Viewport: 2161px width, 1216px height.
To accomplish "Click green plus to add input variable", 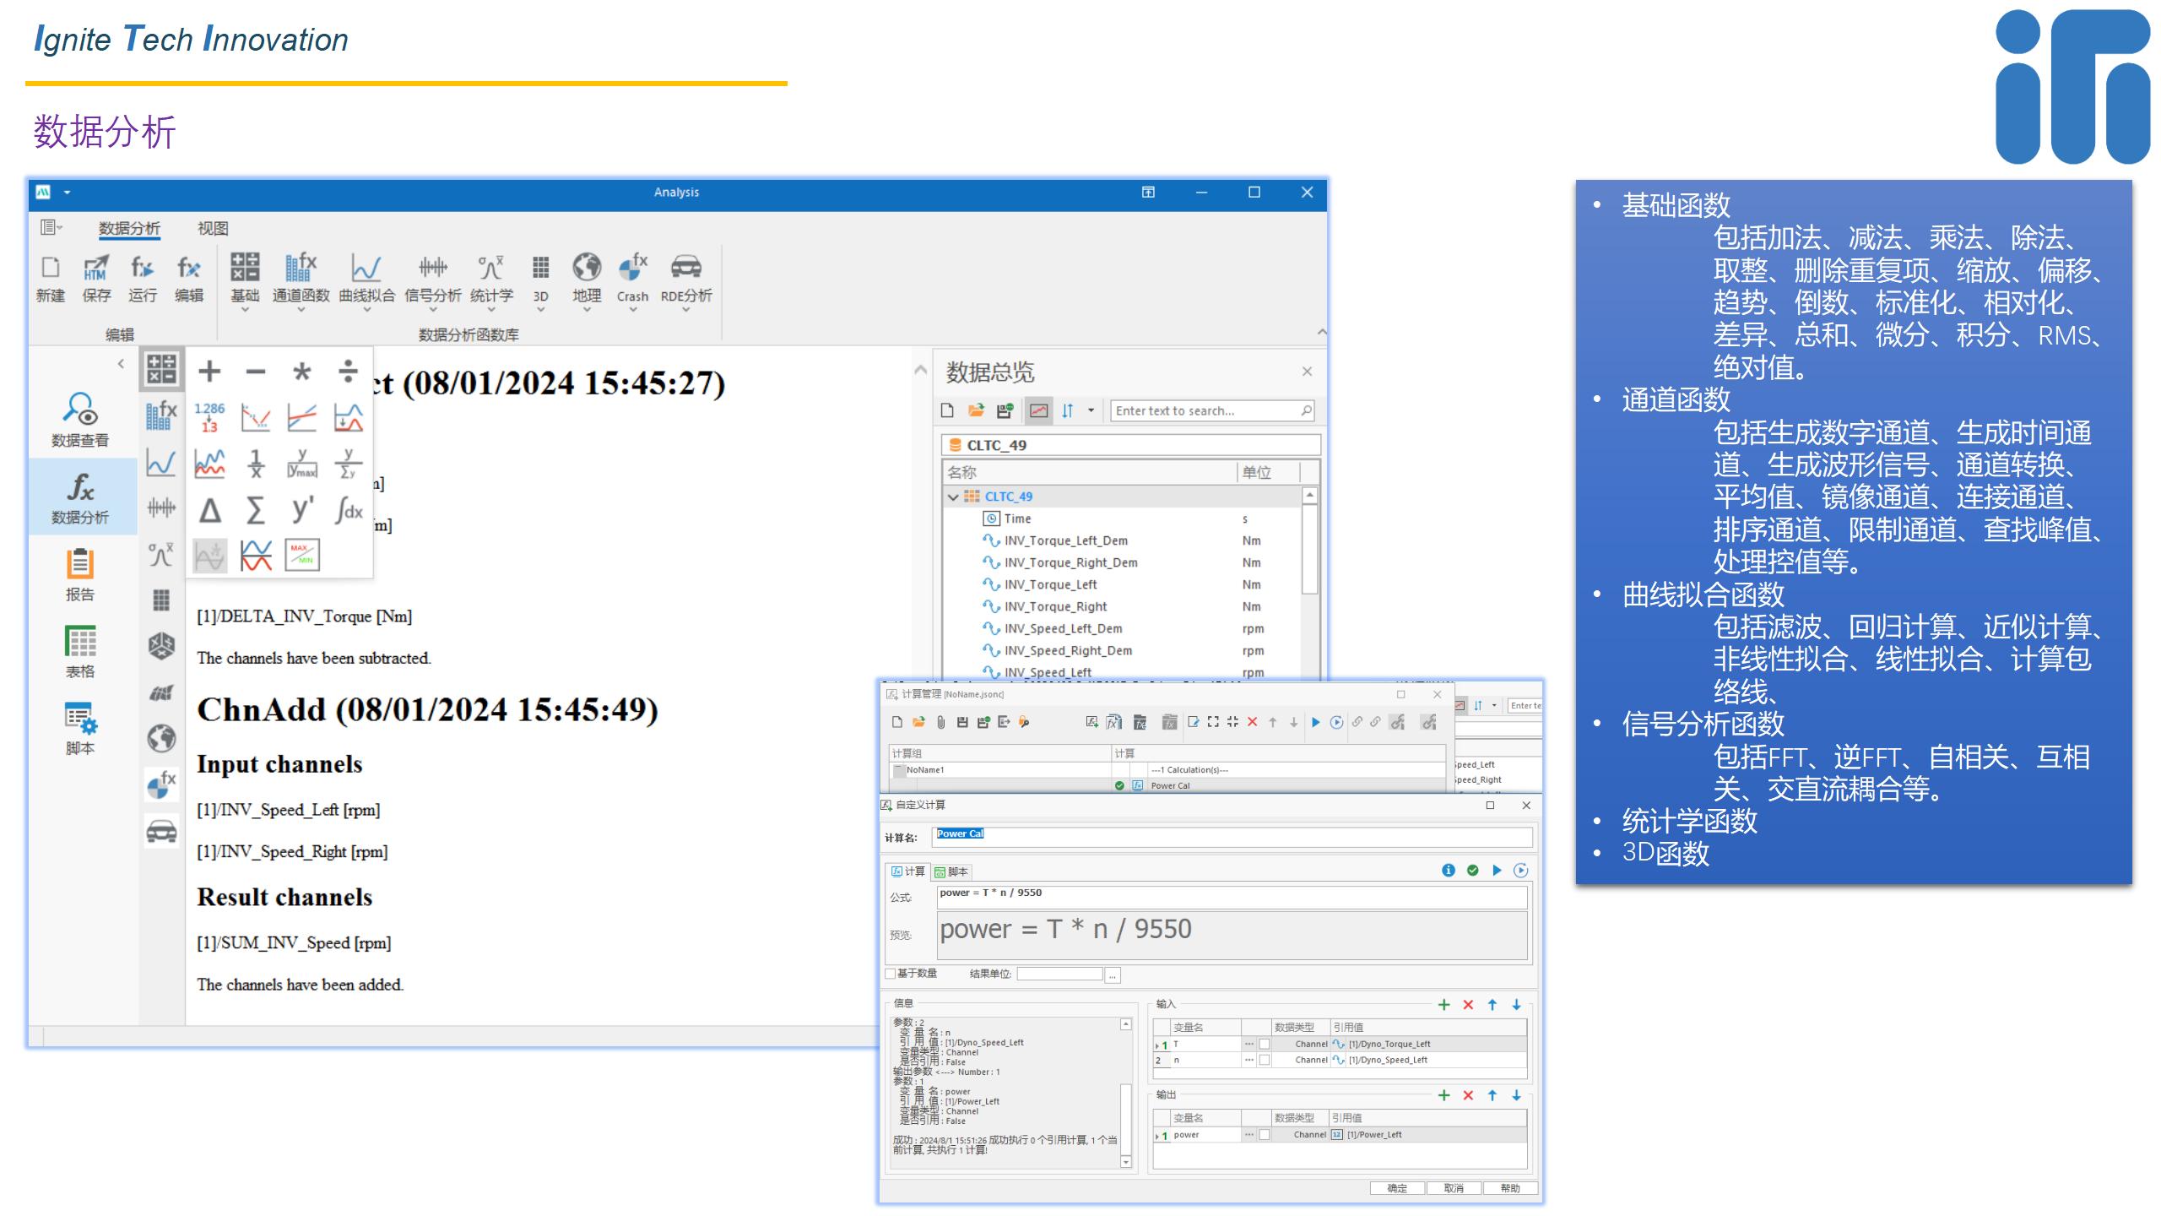I will coord(1443,1005).
